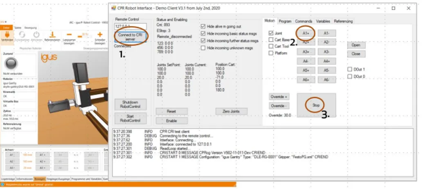Image resolution: width=422 pixels, height=189 pixels.
Task: Jog joint with the A1+ button
Action: pos(306,33)
